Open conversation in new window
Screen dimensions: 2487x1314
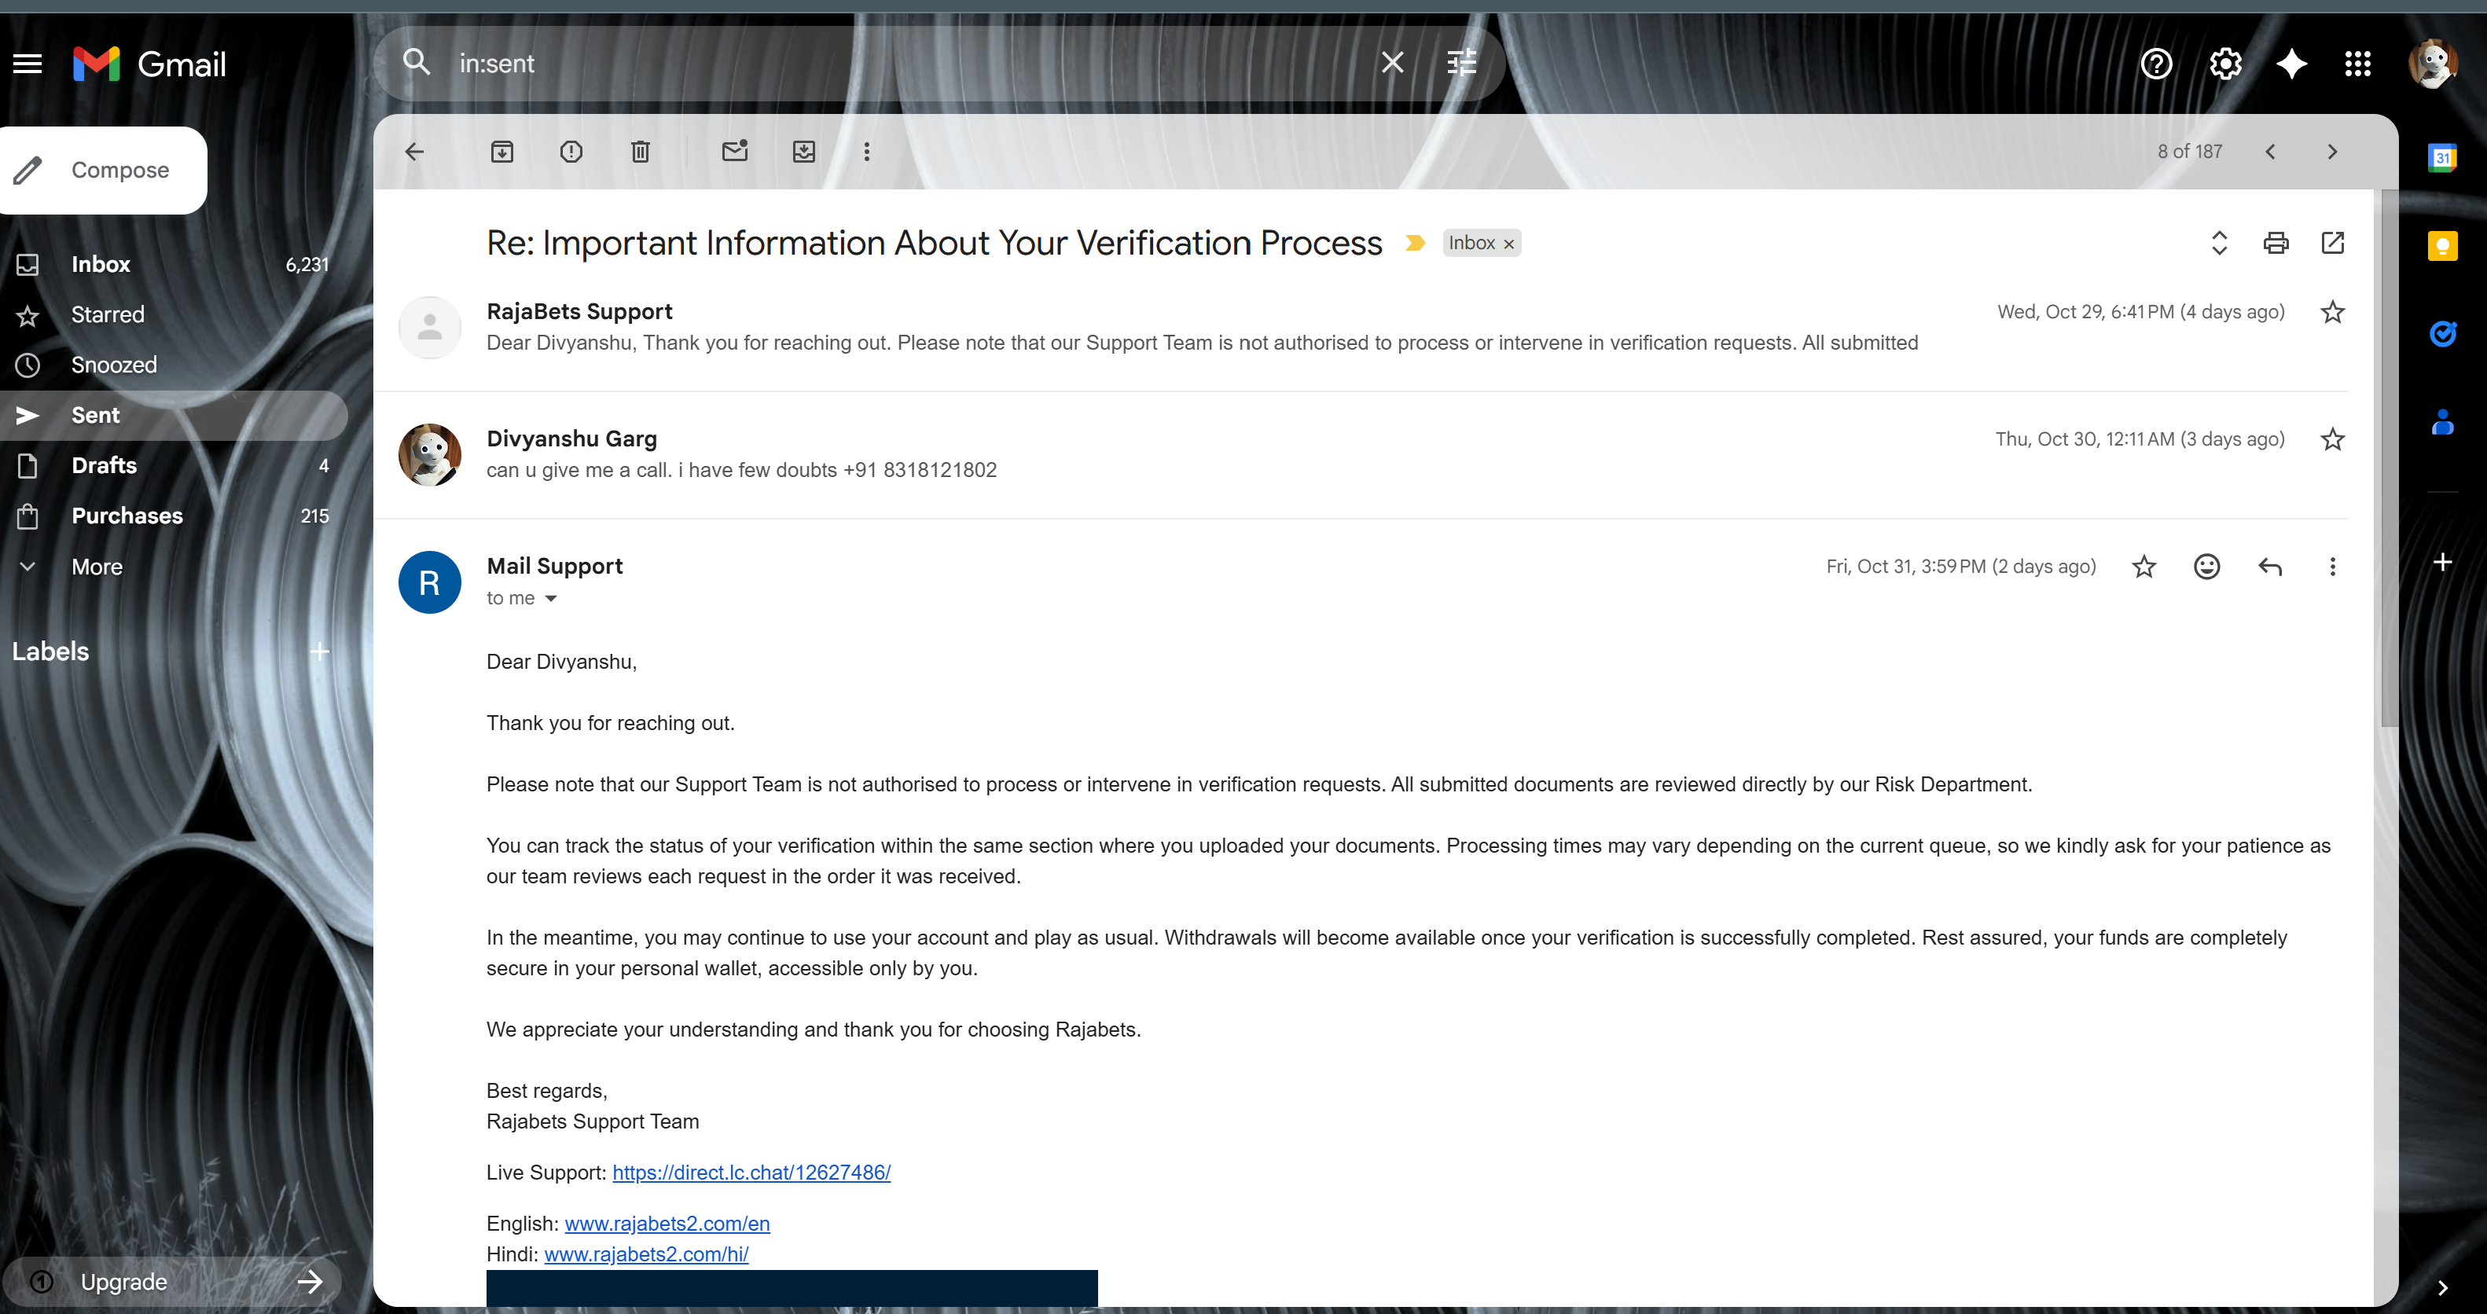pos(2332,242)
